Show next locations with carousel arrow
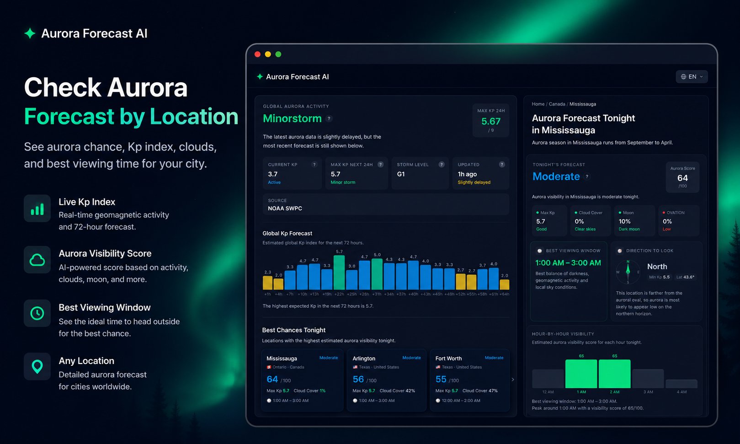This screenshot has width=740, height=444. [513, 380]
